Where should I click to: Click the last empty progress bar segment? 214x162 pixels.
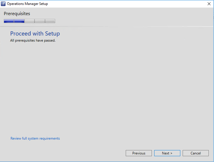[50, 21]
